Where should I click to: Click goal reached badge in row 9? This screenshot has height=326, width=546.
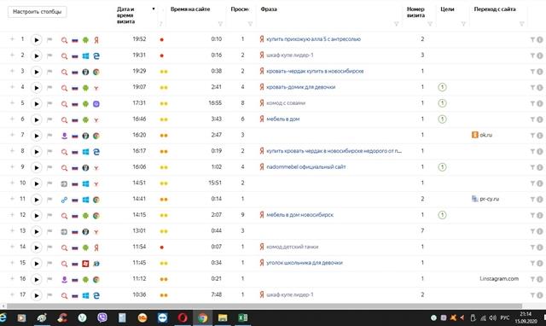(442, 167)
